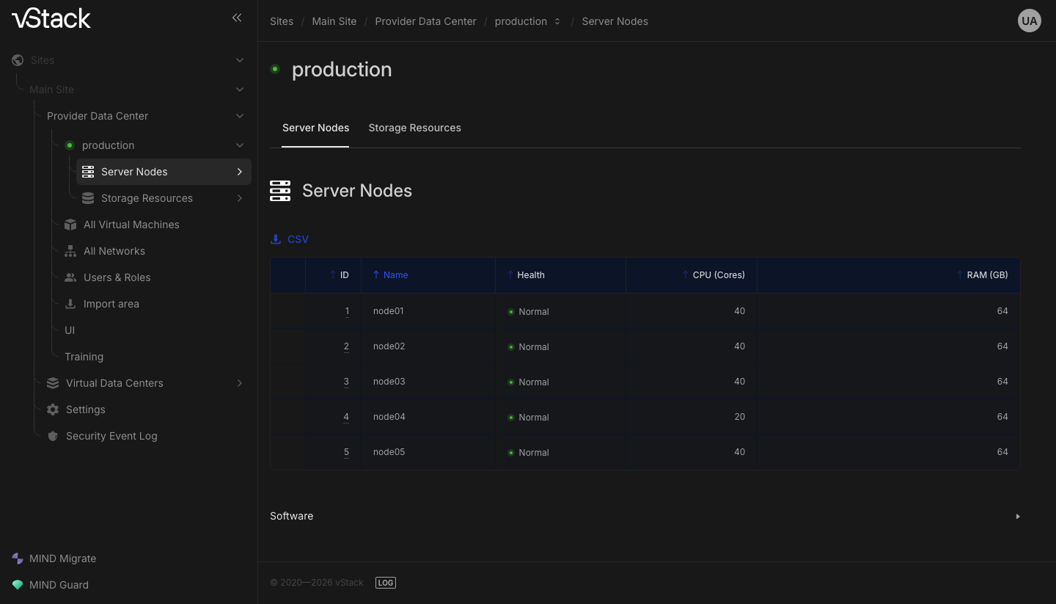Expand the Storage Resources sidebar arrow
Image resolution: width=1056 pixels, height=604 pixels.
[240, 198]
